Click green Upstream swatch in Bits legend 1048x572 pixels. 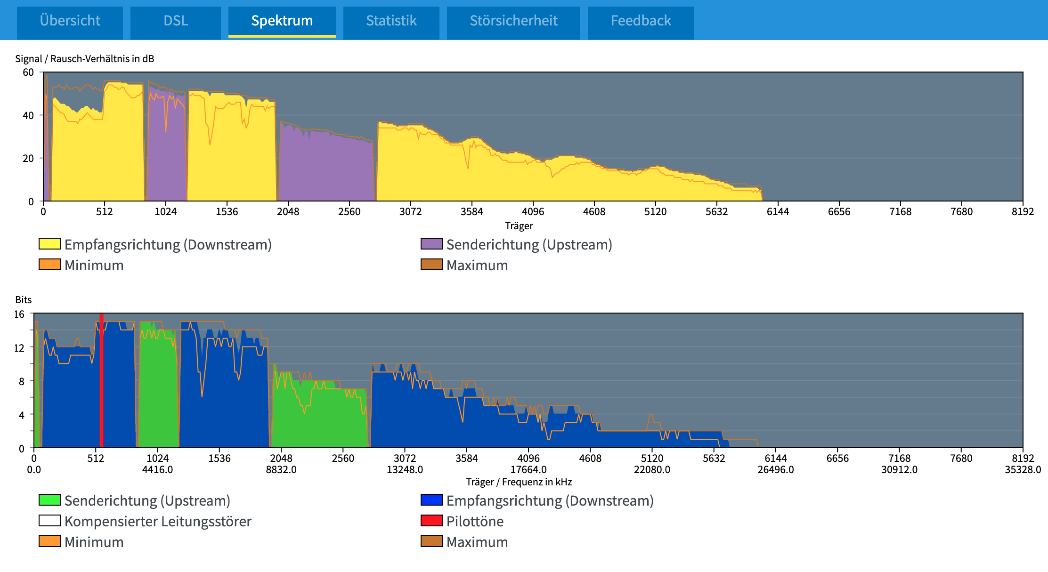50,500
